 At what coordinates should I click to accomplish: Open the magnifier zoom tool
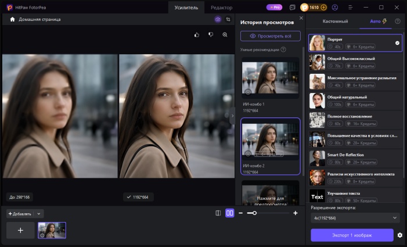click(225, 34)
